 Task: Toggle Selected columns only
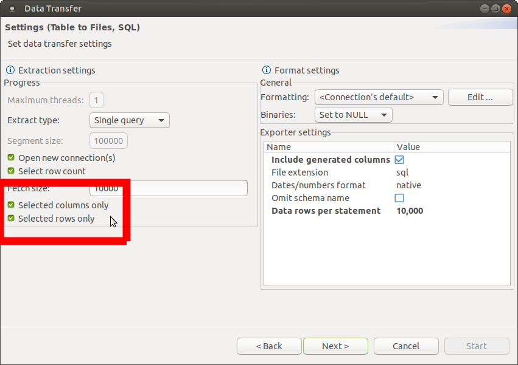pyautogui.click(x=10, y=205)
